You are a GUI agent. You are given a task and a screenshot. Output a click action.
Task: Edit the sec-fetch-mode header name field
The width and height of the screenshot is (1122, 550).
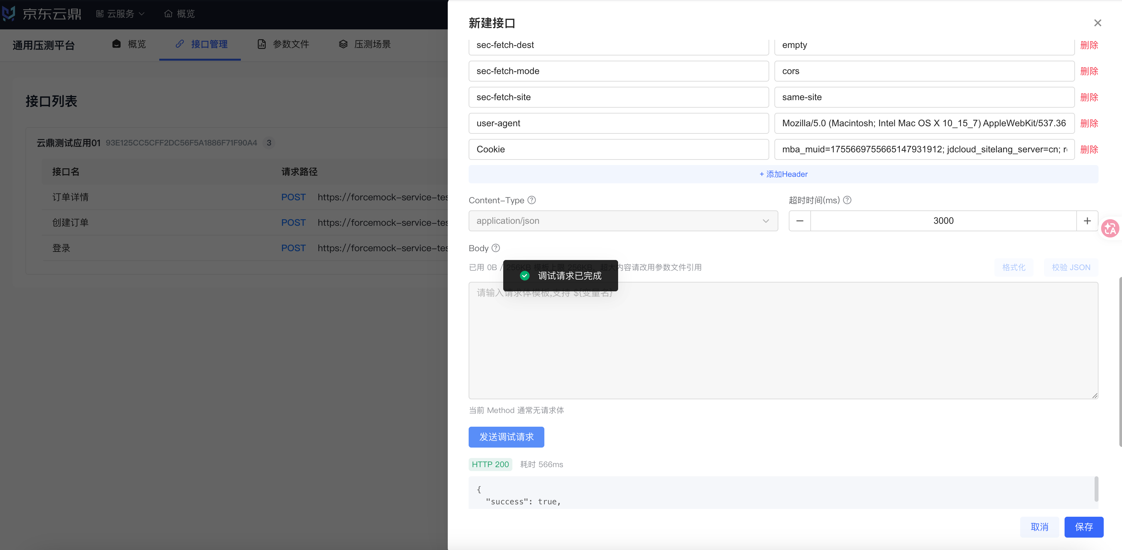click(618, 71)
